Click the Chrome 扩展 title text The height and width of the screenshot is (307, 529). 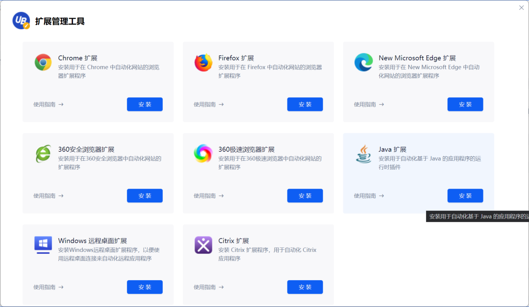pyautogui.click(x=77, y=58)
